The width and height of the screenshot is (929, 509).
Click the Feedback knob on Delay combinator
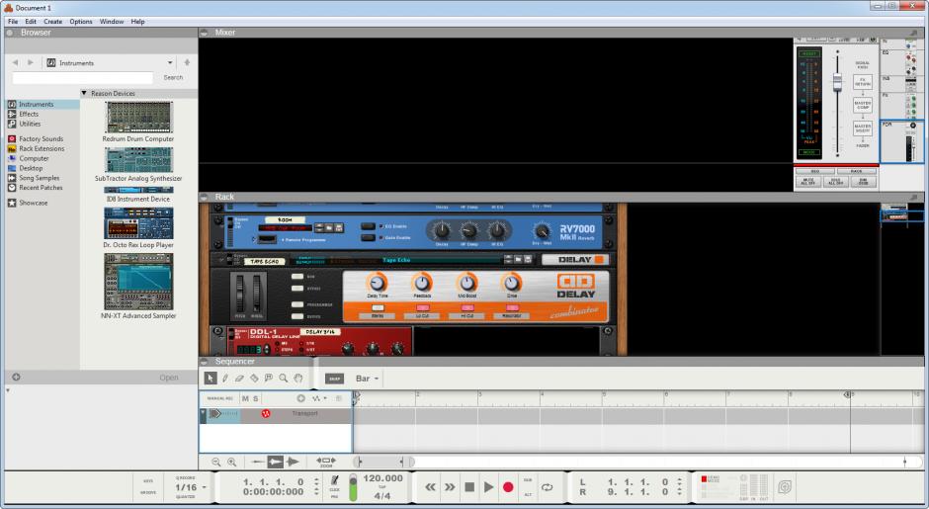(422, 283)
